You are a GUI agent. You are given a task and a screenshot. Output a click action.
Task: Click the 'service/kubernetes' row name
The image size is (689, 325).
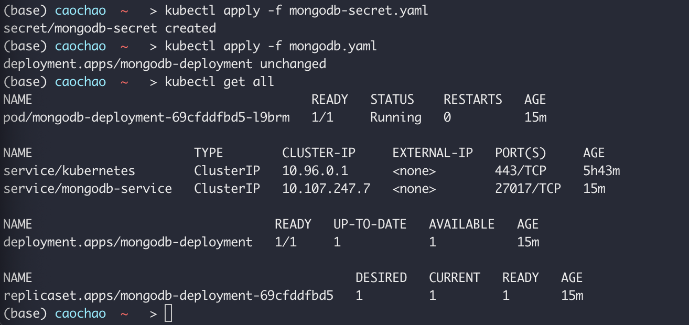[69, 171]
